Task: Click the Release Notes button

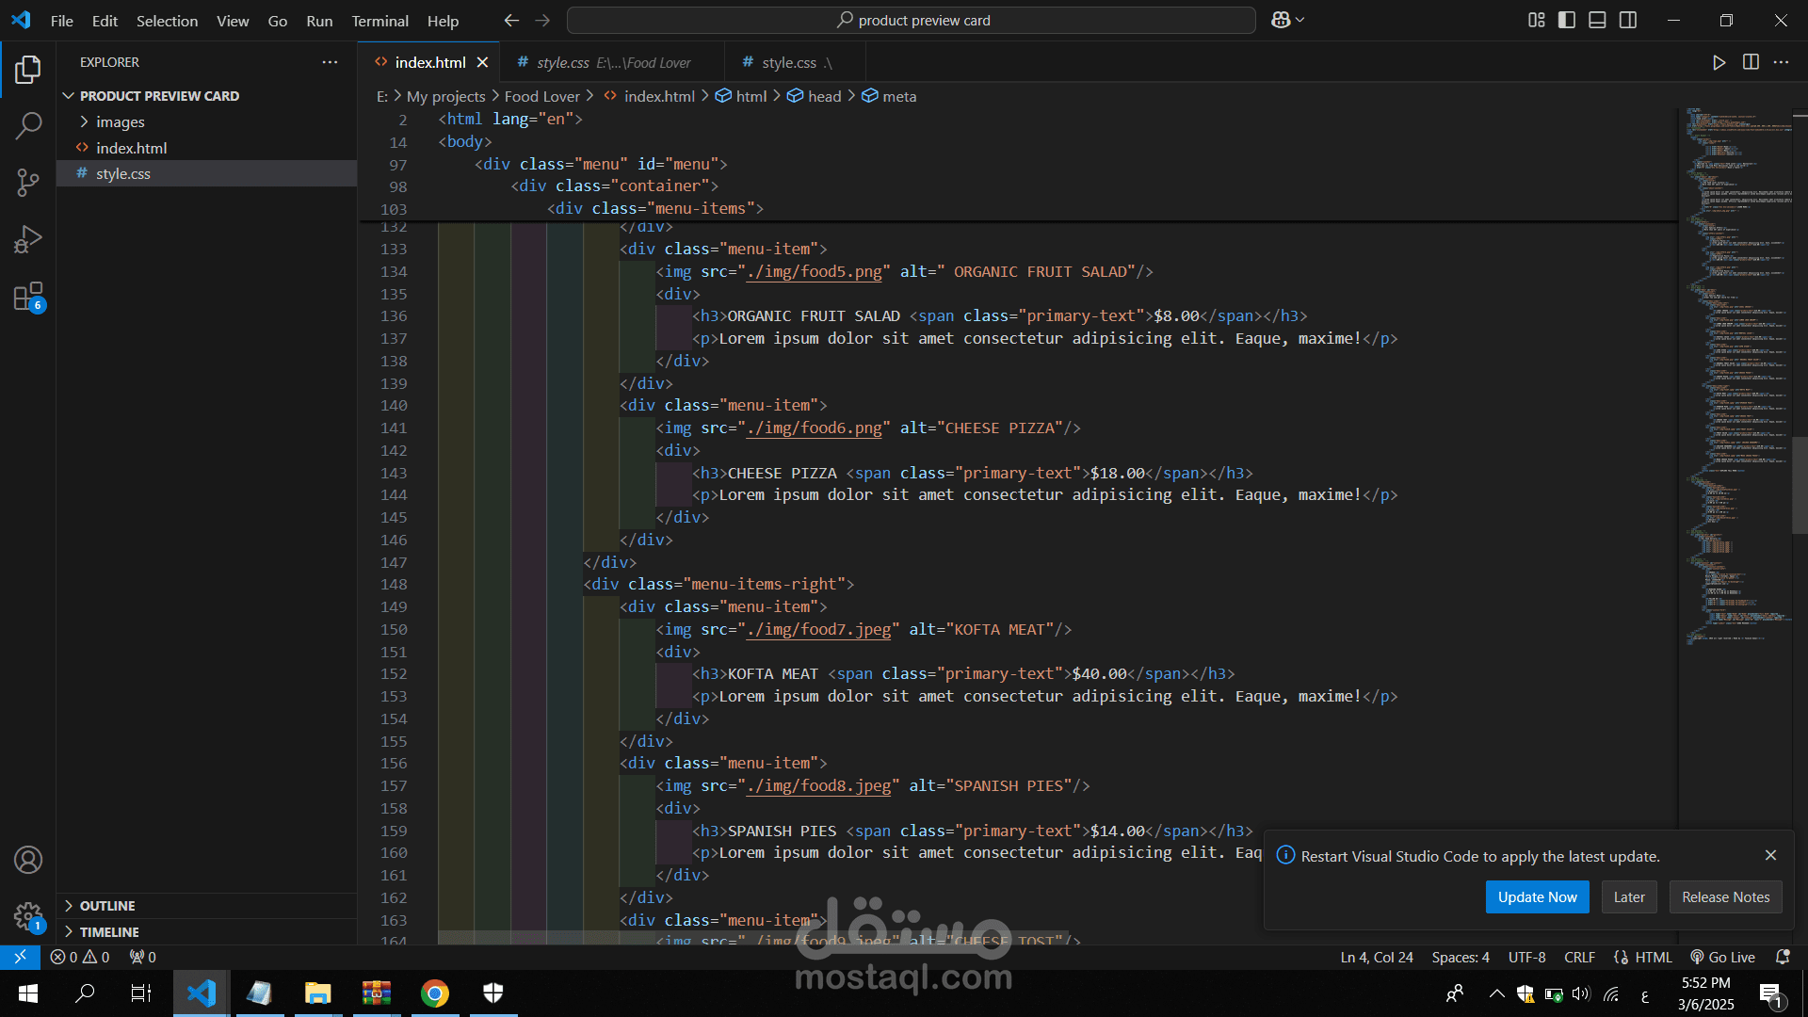Action: pyautogui.click(x=1725, y=897)
